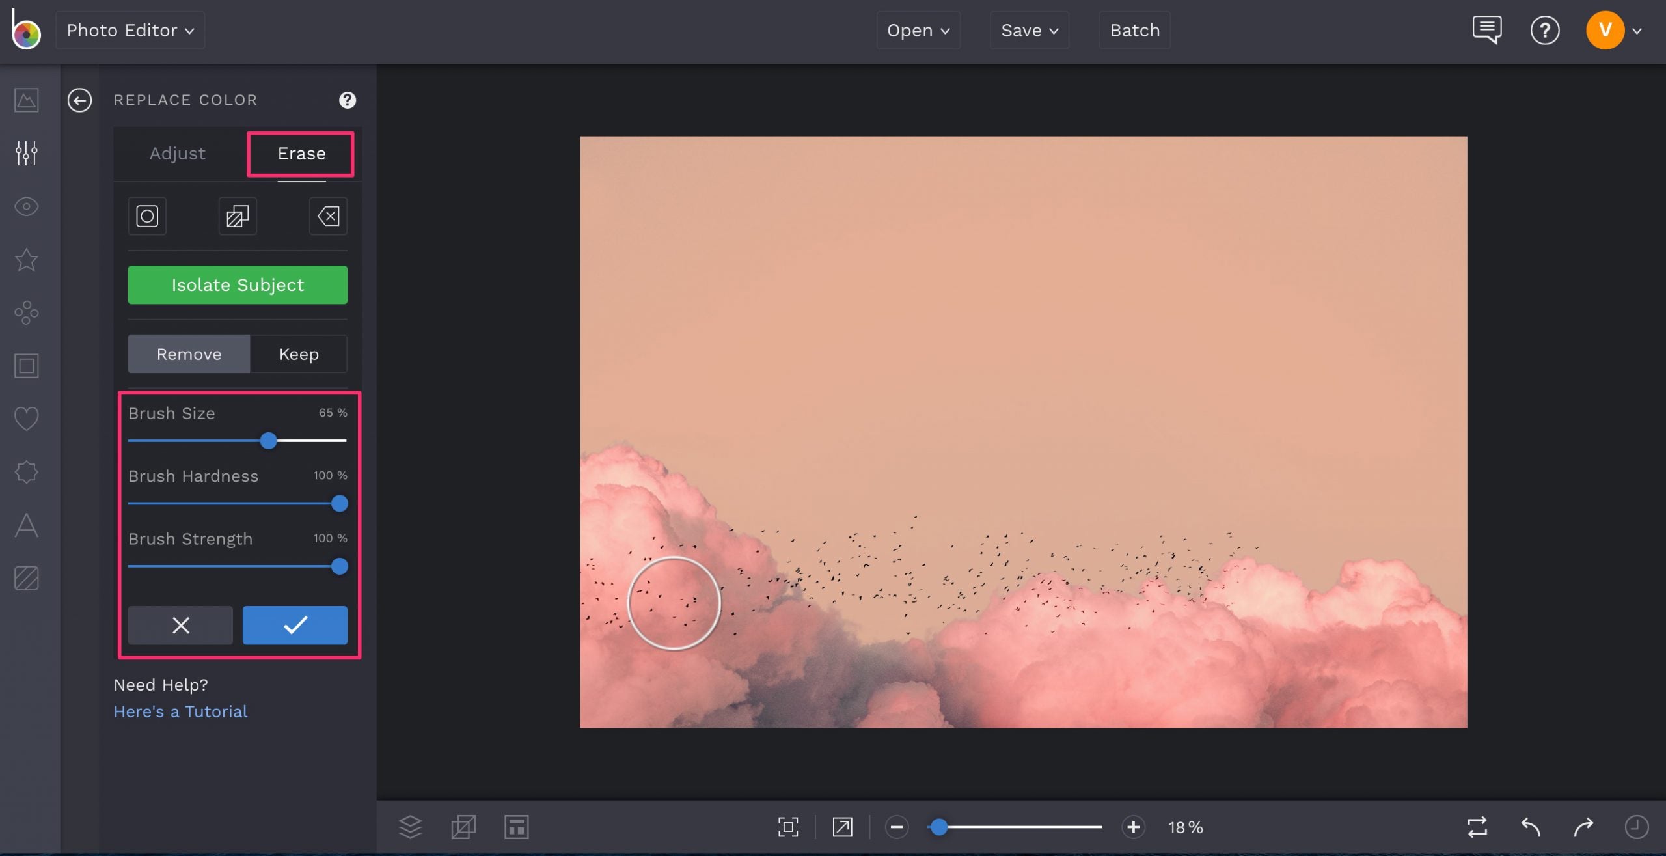The width and height of the screenshot is (1666, 856).
Task: Open the Open dropdown menu
Action: (x=918, y=29)
